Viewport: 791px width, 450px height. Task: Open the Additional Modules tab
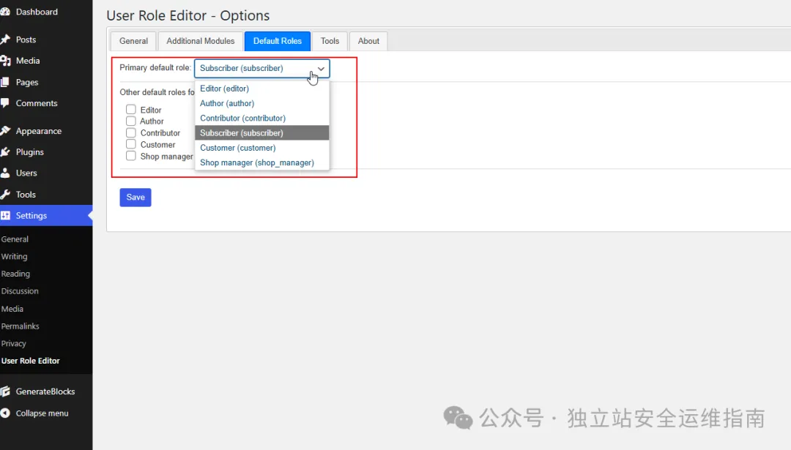200,41
